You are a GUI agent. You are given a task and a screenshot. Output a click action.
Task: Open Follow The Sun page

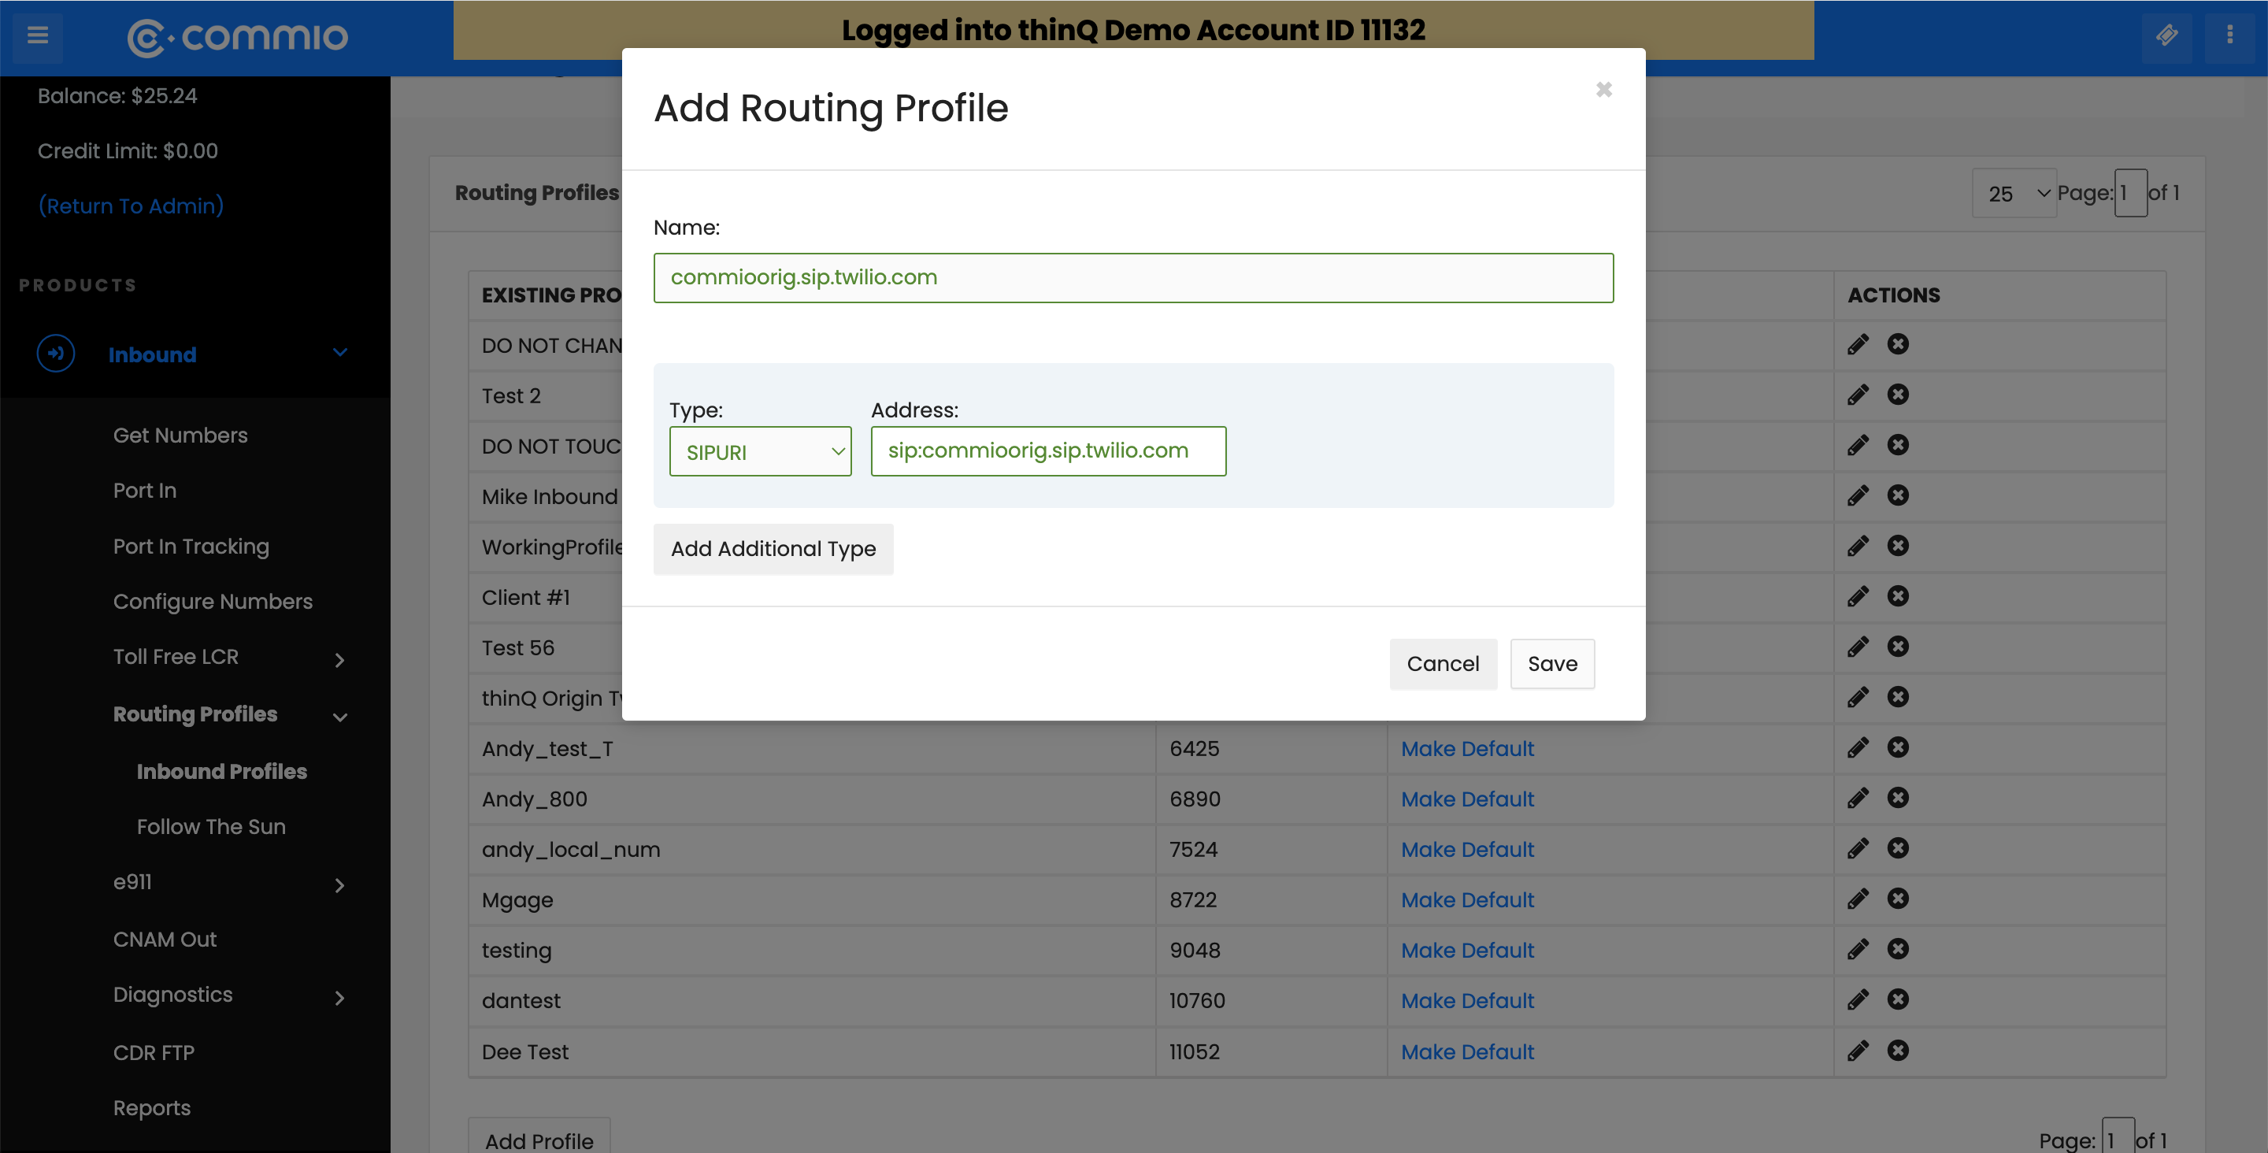point(211,827)
